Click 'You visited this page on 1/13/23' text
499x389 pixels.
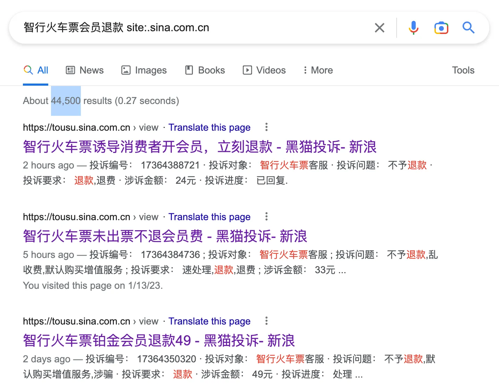coord(93,286)
